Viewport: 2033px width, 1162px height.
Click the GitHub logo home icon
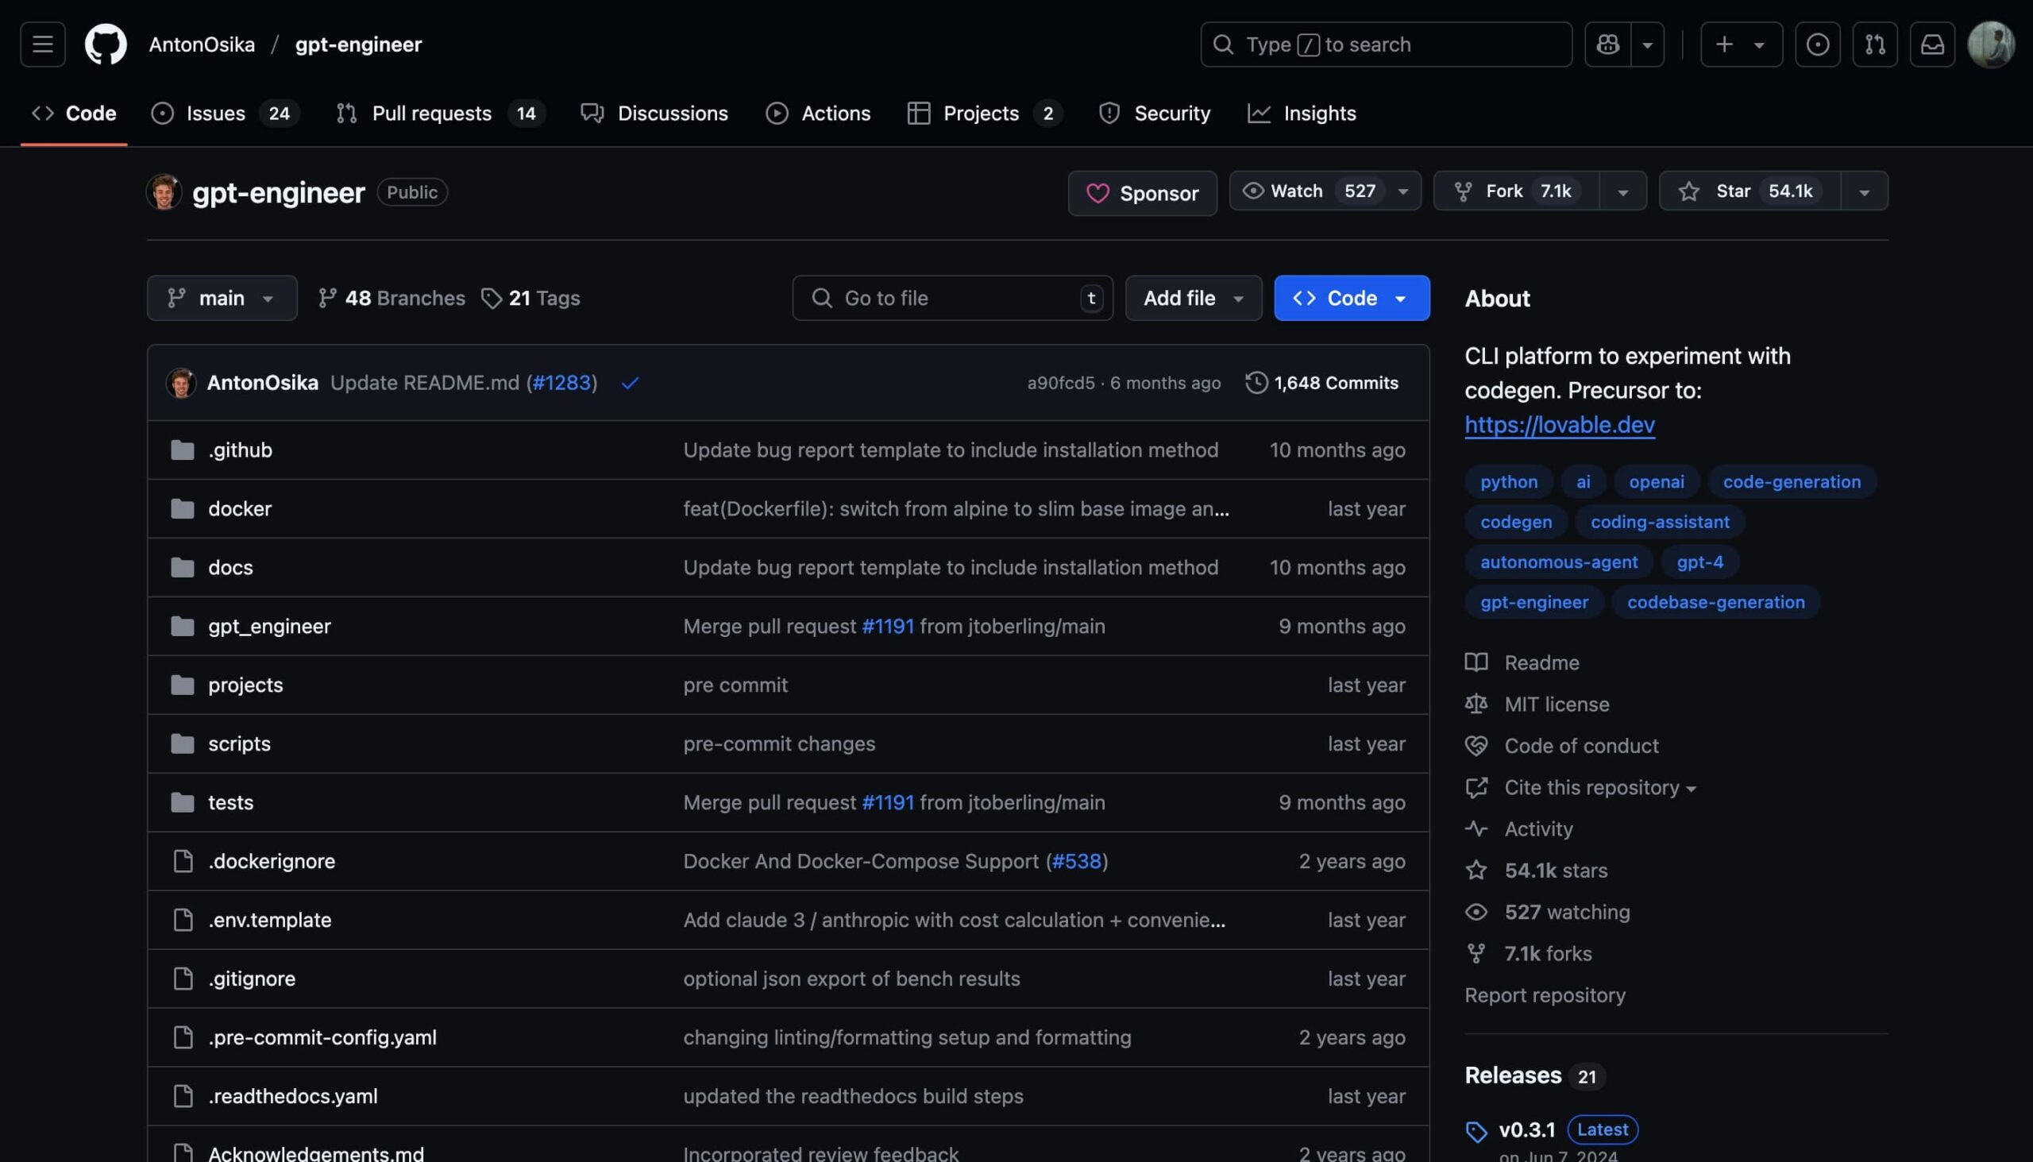(106, 44)
